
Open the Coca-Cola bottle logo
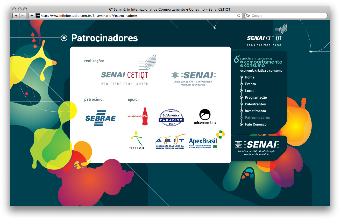tap(138, 116)
